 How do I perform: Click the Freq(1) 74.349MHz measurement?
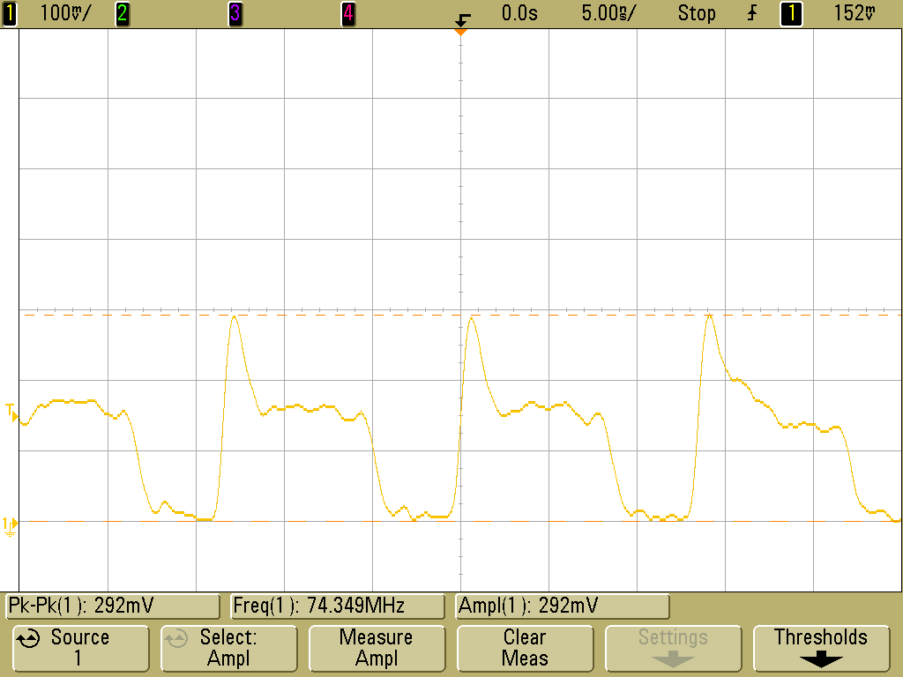[x=338, y=606]
